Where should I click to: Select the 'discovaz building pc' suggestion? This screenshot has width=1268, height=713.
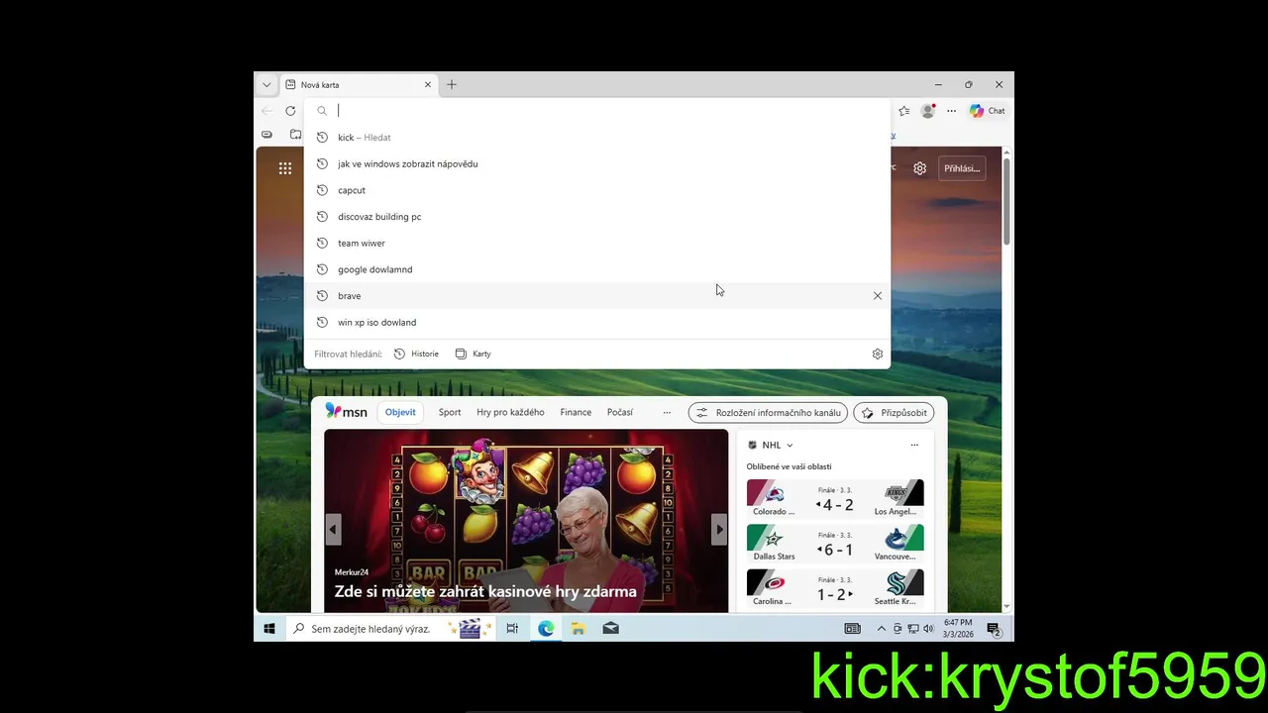pyautogui.click(x=597, y=217)
